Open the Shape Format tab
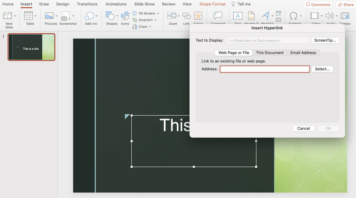This screenshot has height=198, width=356. 212,4
